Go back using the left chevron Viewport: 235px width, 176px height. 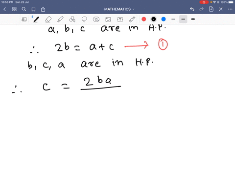coord(4,9)
